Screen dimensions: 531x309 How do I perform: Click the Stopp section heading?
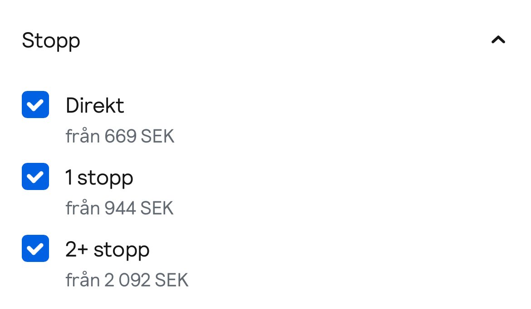pos(51,41)
